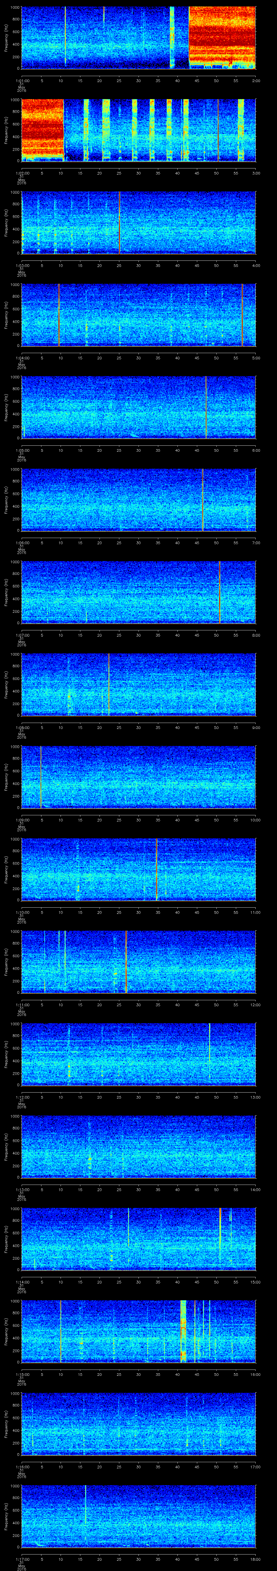Screen dimensions: 277x1571
Task: Click the spectrogram panel starting at 1:13:00
Action: point(139,1146)
